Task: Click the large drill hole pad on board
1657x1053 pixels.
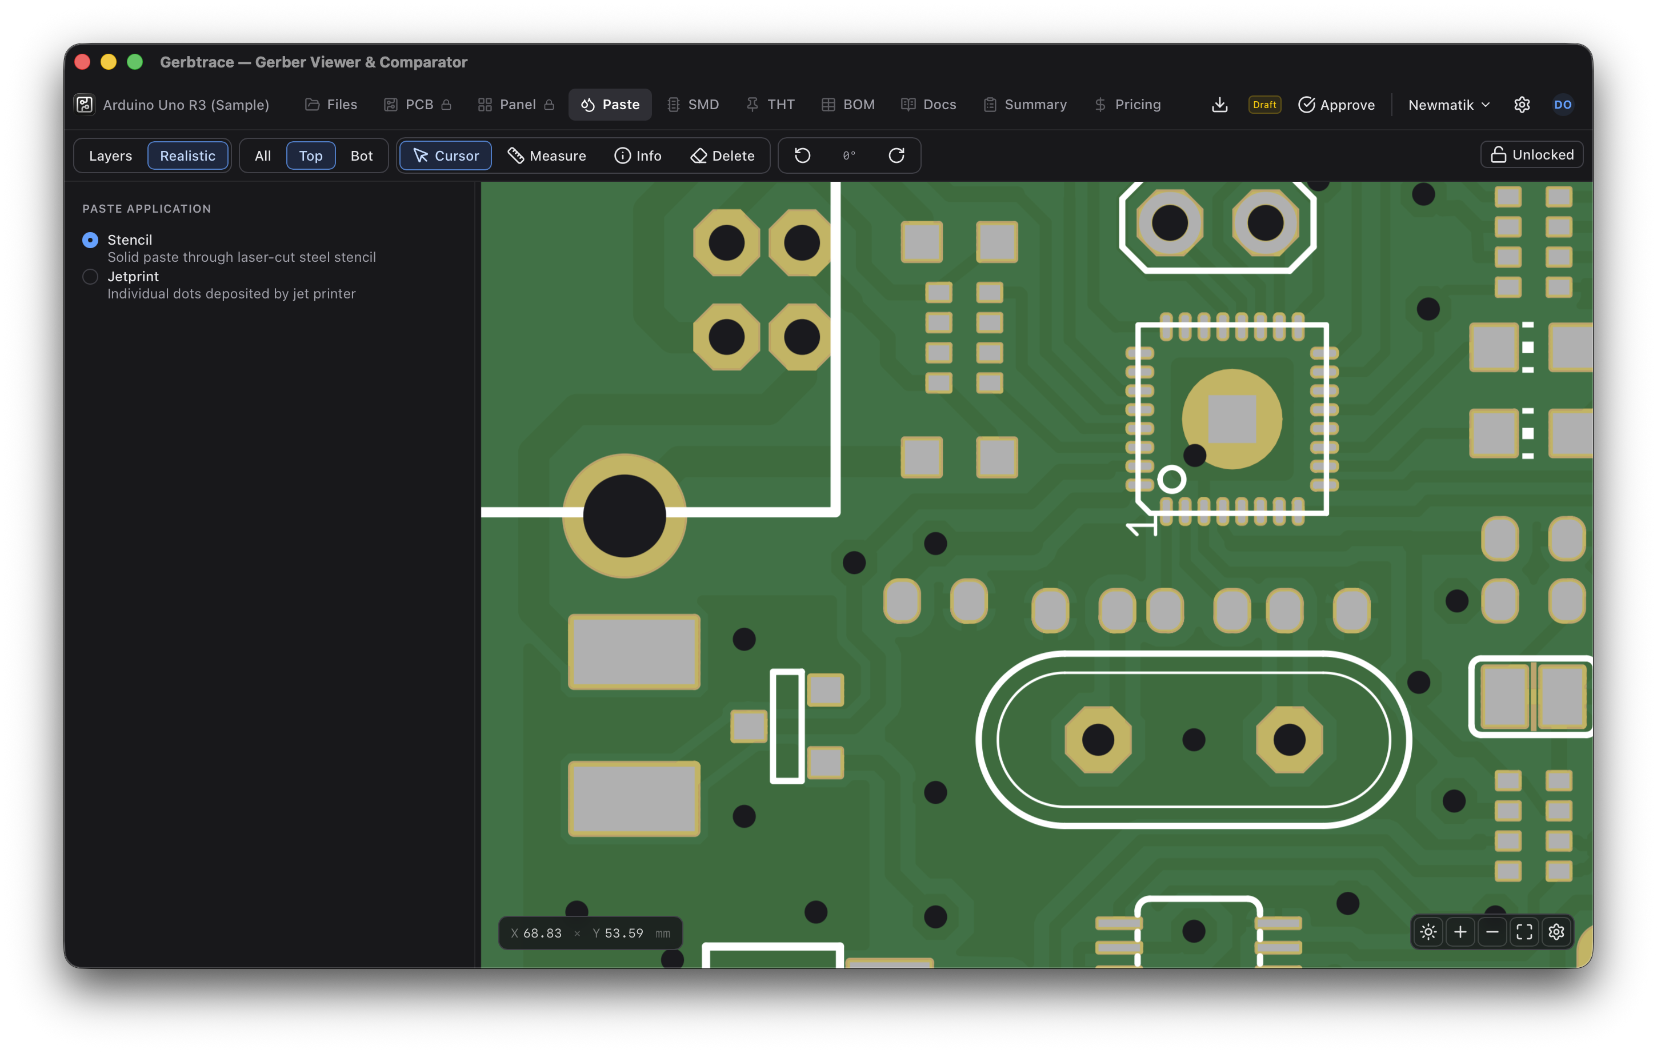Action: (624, 516)
